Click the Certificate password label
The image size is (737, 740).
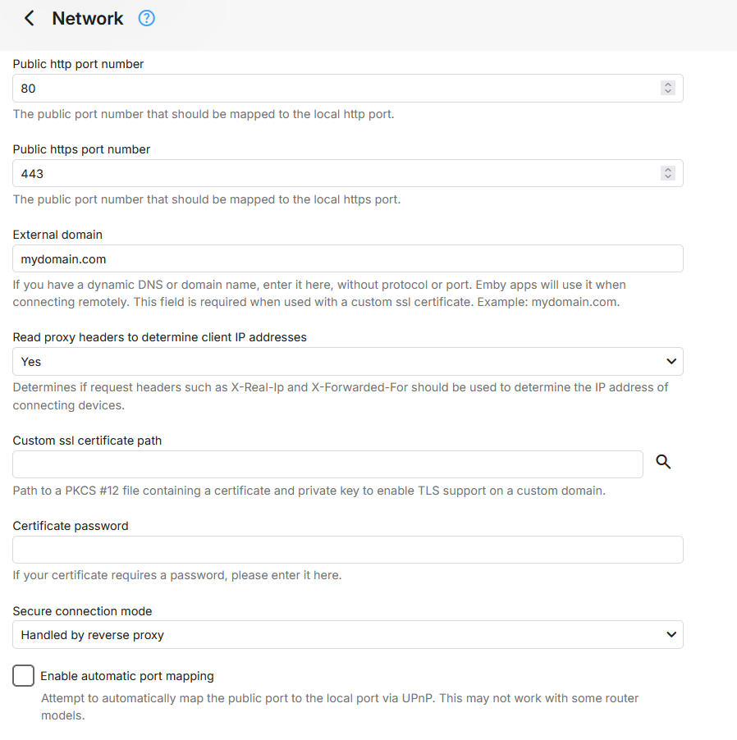coord(71,525)
